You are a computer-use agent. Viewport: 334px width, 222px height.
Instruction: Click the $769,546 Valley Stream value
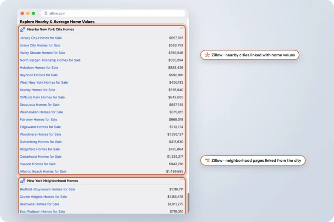(x=176, y=53)
